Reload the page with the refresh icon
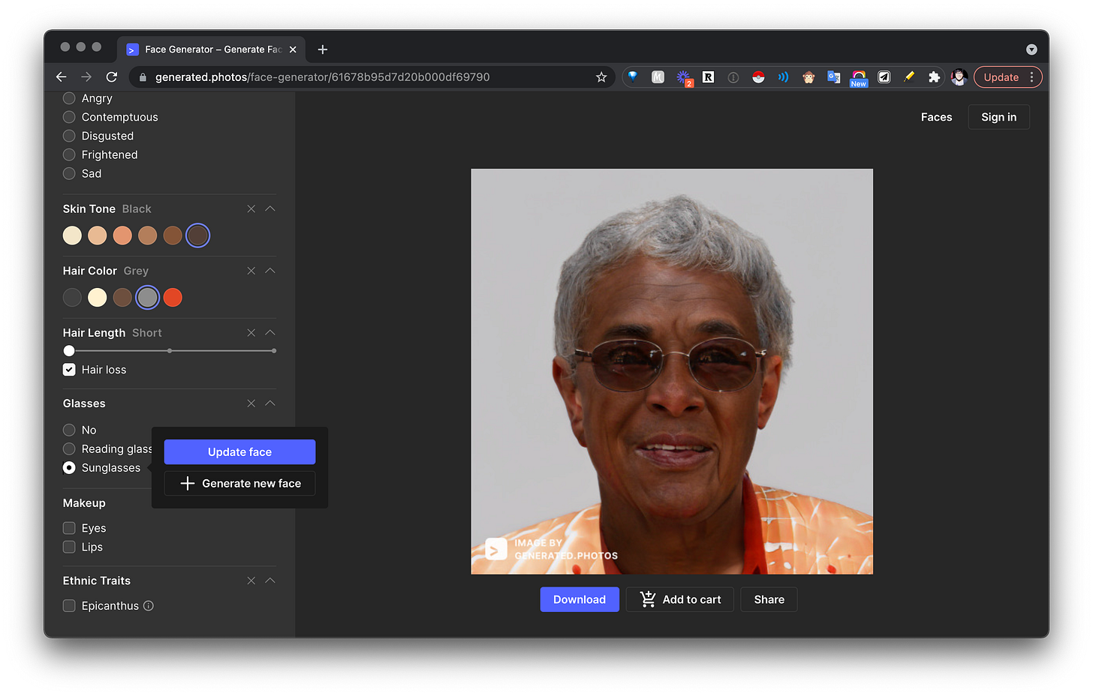The height and width of the screenshot is (696, 1093). [x=112, y=77]
